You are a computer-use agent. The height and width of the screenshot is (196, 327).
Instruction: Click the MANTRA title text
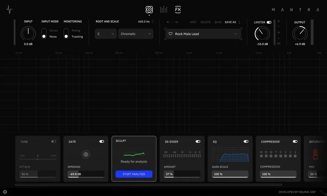click(296, 10)
